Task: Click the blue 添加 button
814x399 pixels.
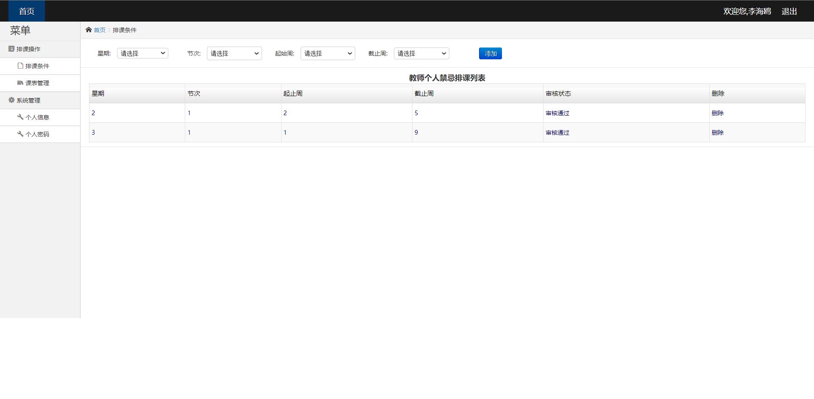Action: 491,53
